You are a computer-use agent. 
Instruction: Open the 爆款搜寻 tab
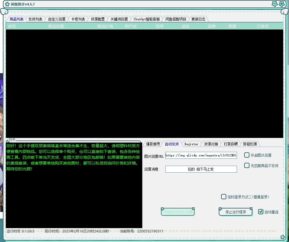point(153,144)
